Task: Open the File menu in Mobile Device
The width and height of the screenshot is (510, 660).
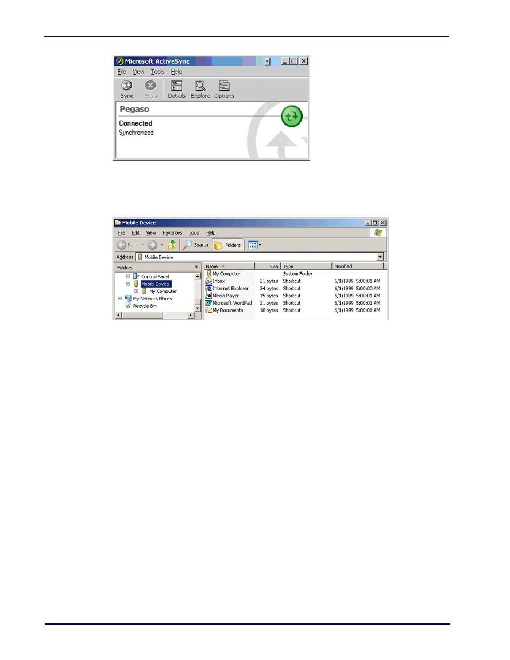Action: tap(121, 233)
